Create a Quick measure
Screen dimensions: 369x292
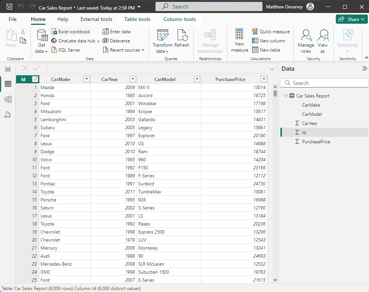pos(271,32)
